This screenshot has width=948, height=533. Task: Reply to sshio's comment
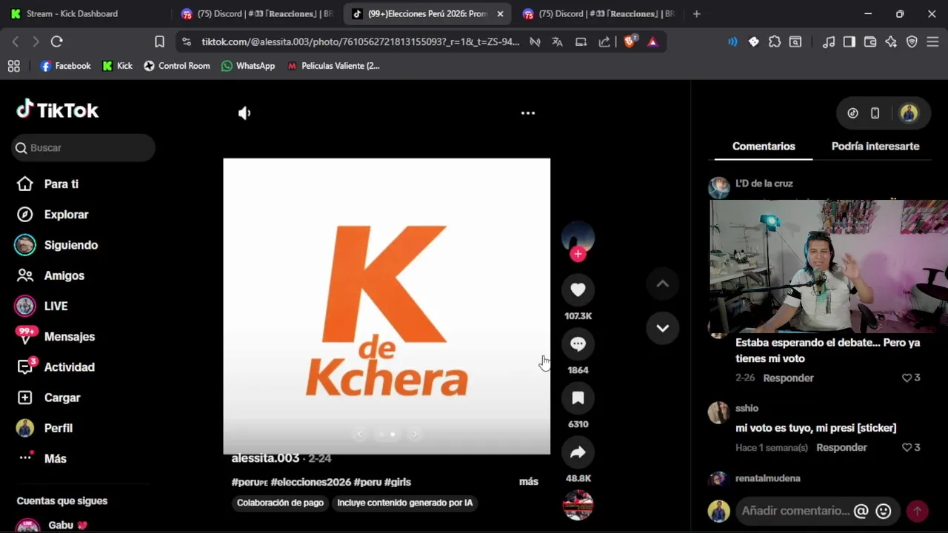[x=841, y=448]
